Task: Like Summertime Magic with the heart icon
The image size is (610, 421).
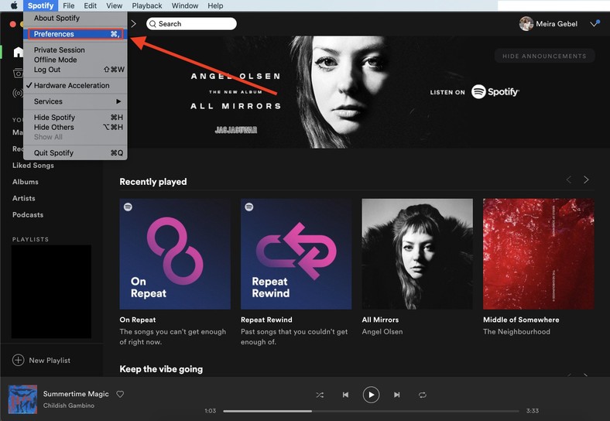Action: point(120,394)
